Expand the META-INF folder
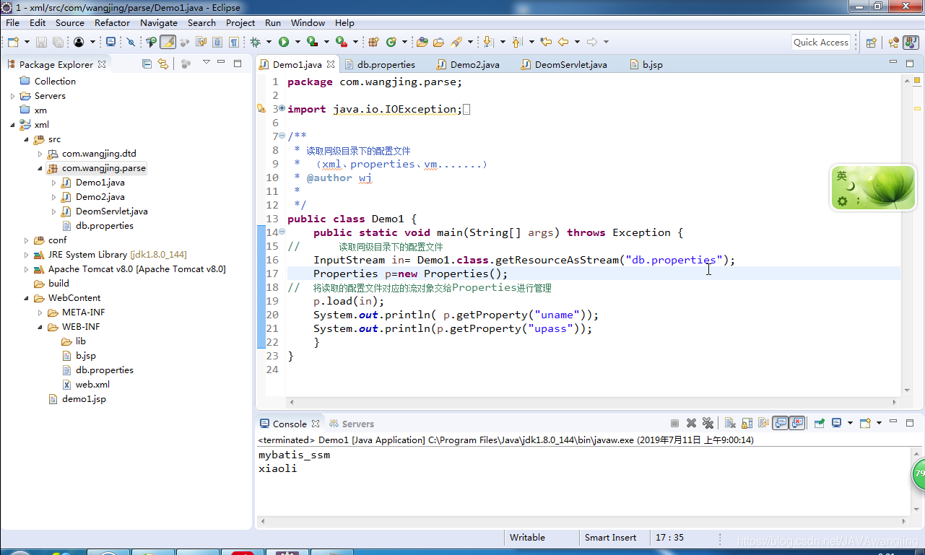The image size is (925, 555). 40,313
